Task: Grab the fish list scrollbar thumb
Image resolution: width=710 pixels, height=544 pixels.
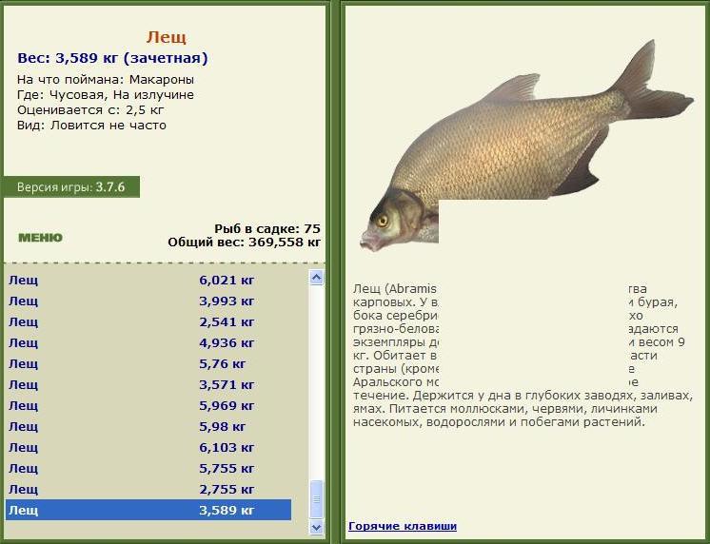Action: 316,499
